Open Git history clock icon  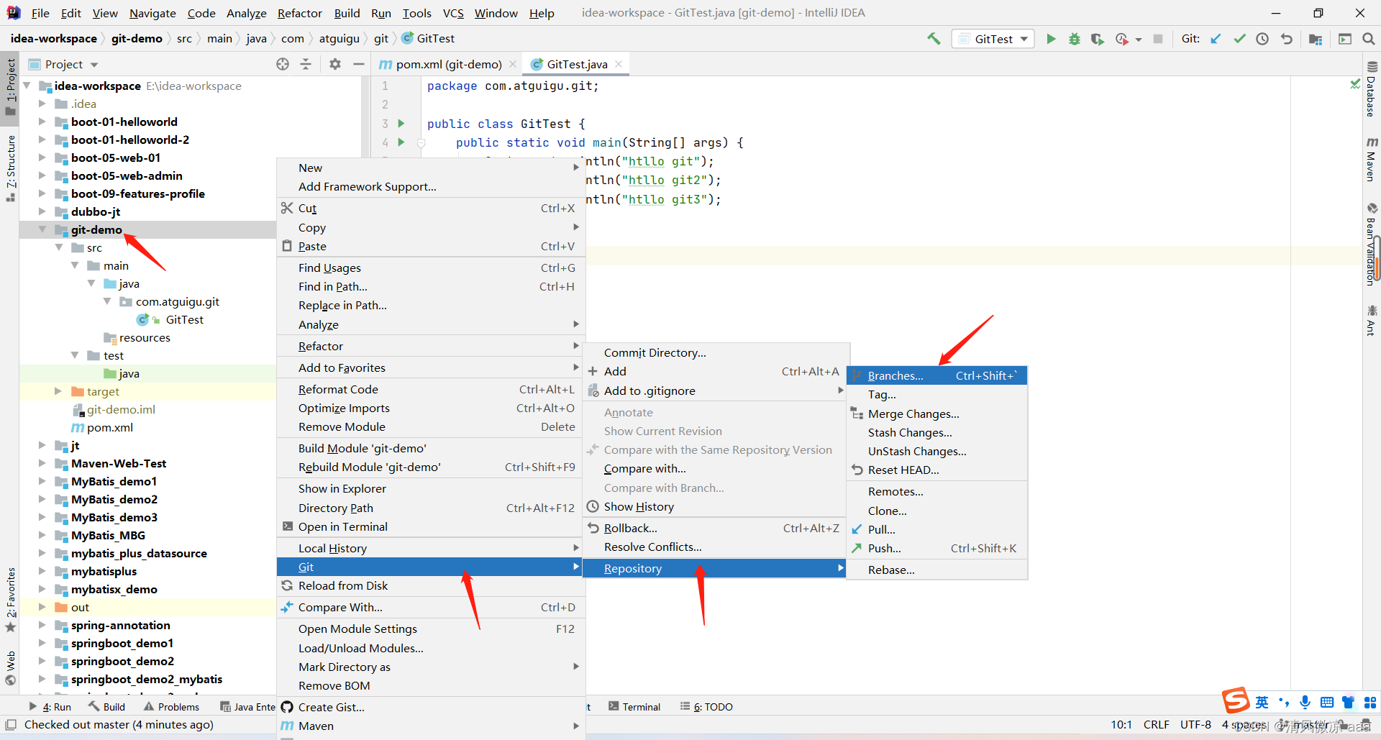(x=1262, y=39)
